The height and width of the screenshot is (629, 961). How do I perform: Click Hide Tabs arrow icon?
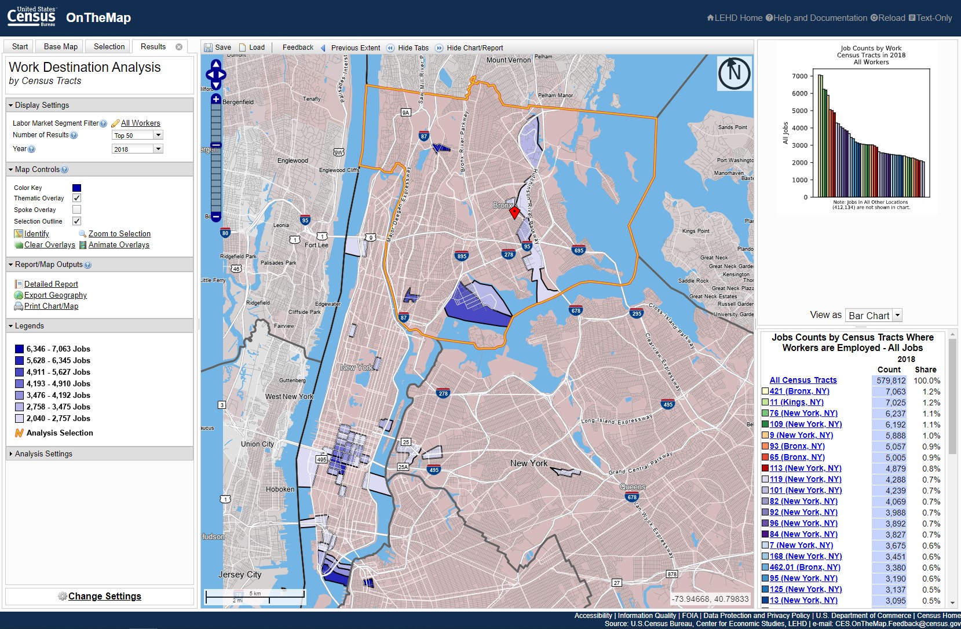click(x=390, y=48)
